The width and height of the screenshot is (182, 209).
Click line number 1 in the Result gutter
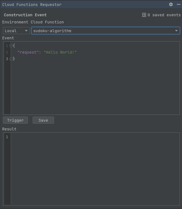pos(7,137)
